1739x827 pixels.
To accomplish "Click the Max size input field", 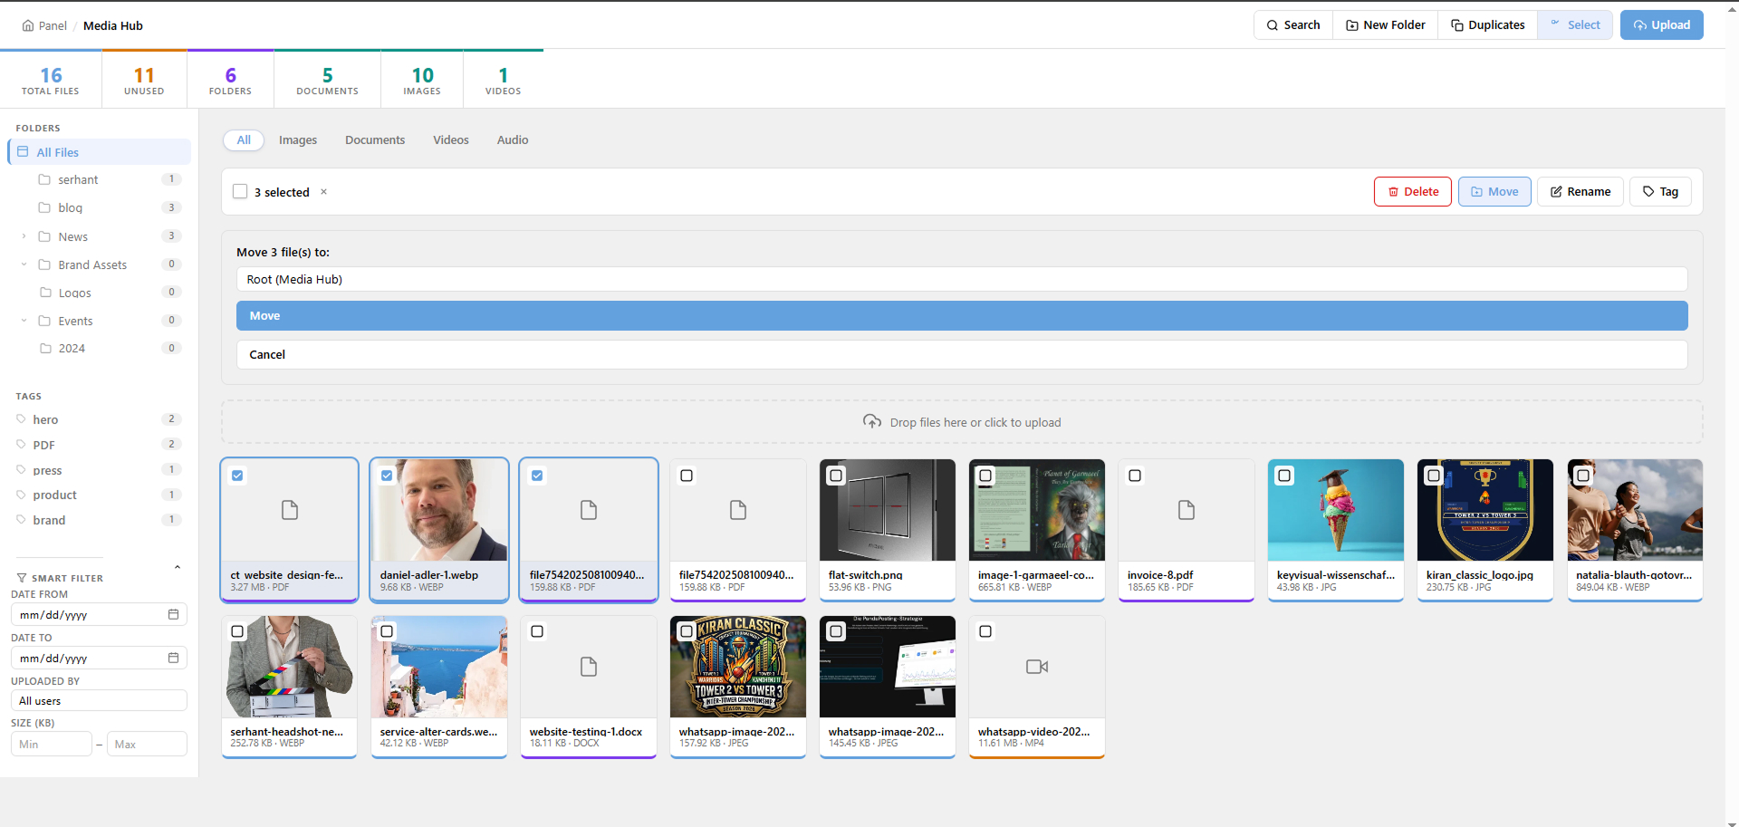I will (147, 745).
